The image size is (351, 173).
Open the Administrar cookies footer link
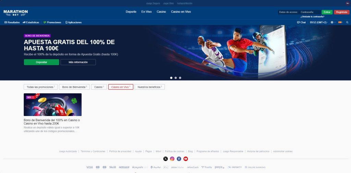(283, 151)
